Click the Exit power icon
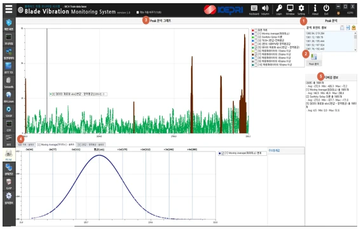 [x=326, y=10]
